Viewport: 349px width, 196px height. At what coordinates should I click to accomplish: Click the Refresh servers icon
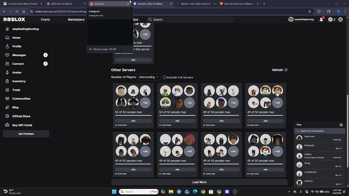[286, 70]
